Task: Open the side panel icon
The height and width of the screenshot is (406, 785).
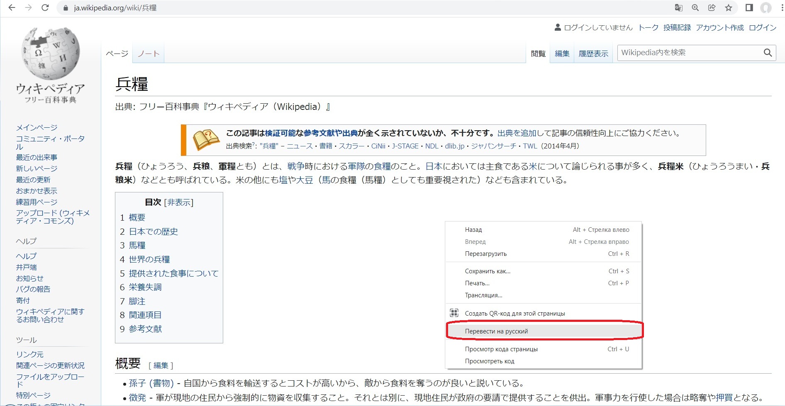Action: [749, 8]
